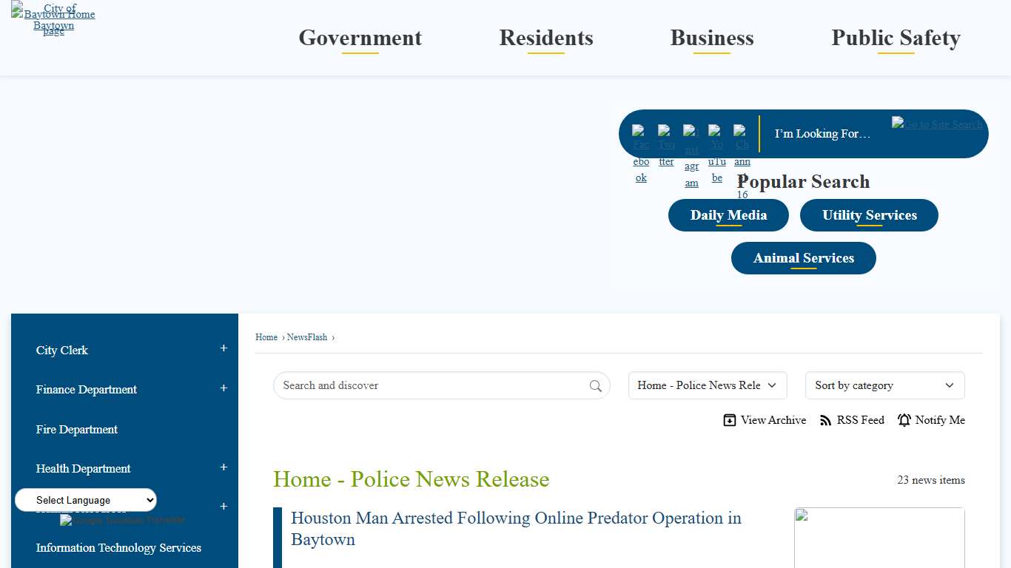This screenshot has width=1011, height=568.
Task: Click the magnifier icon in search box
Action: [x=595, y=386]
